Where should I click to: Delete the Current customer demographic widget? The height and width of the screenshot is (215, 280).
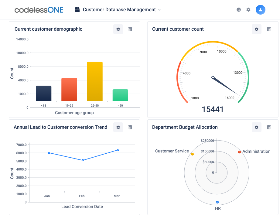pos(130,29)
